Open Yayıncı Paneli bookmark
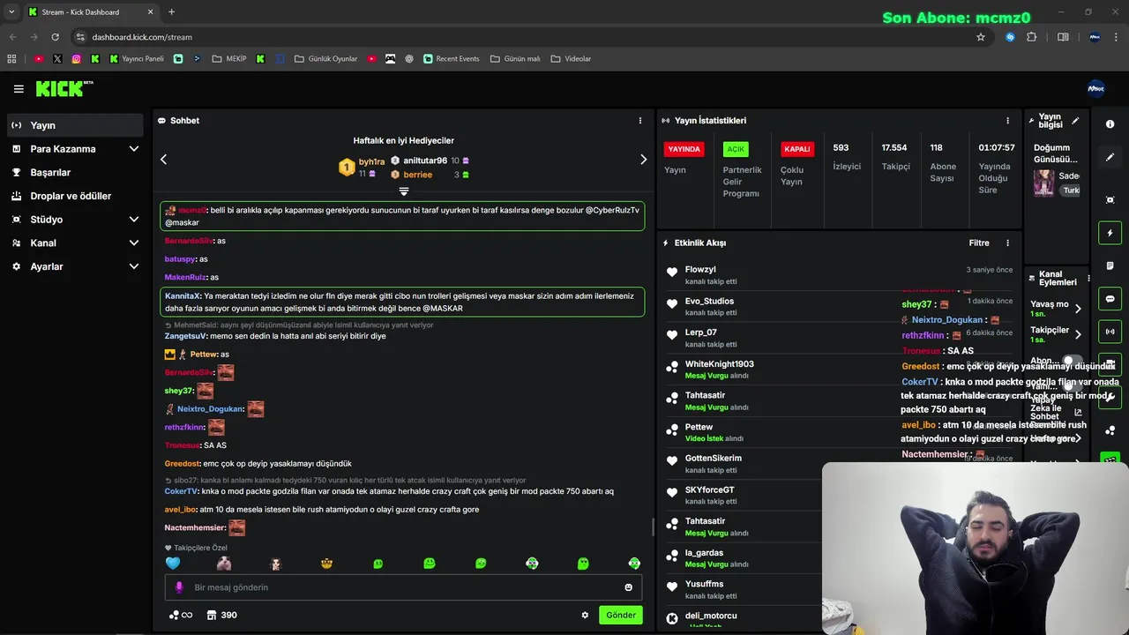 pyautogui.click(x=137, y=59)
